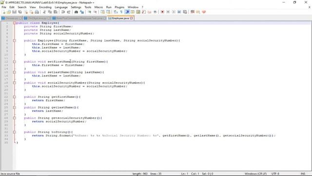Click the spell-check ABC plugin icon
Image resolution: width=312 pixels, height=176 pixels.
193,12
